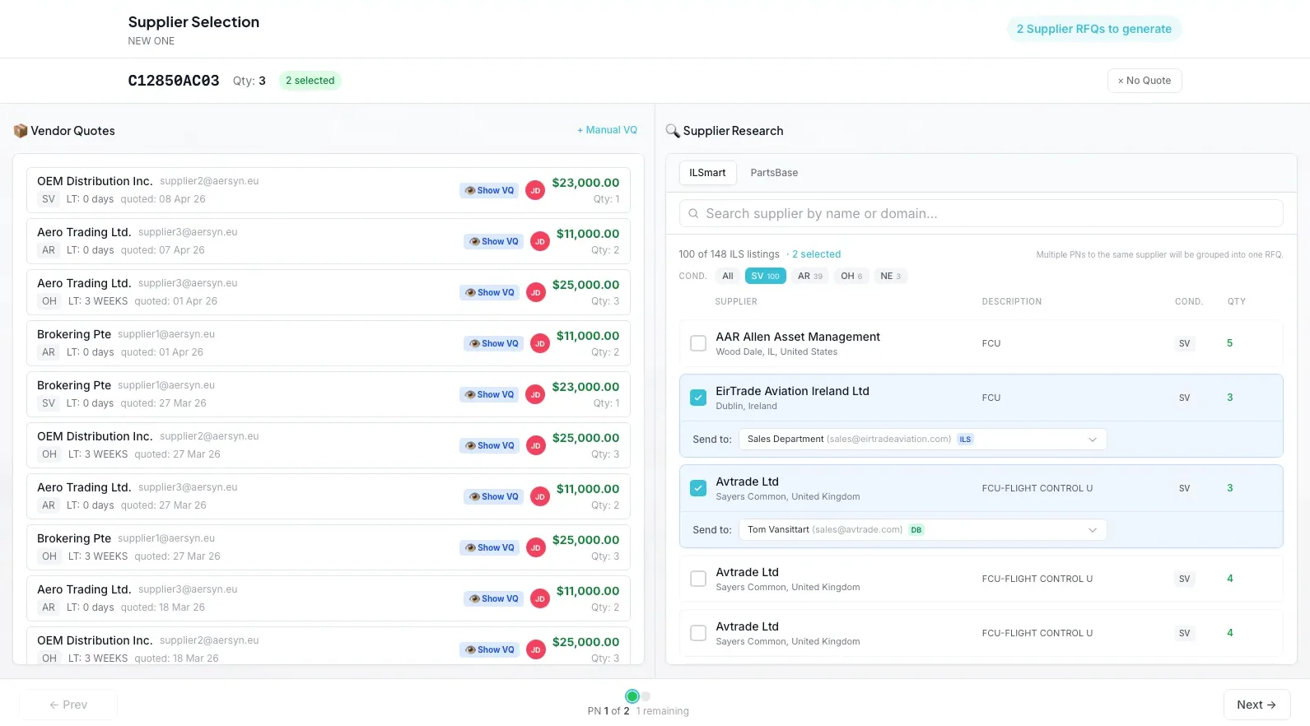Image resolution: width=1310 pixels, height=726 pixels.
Task: Select the AAR Allen Asset Management row name
Action: coord(798,337)
